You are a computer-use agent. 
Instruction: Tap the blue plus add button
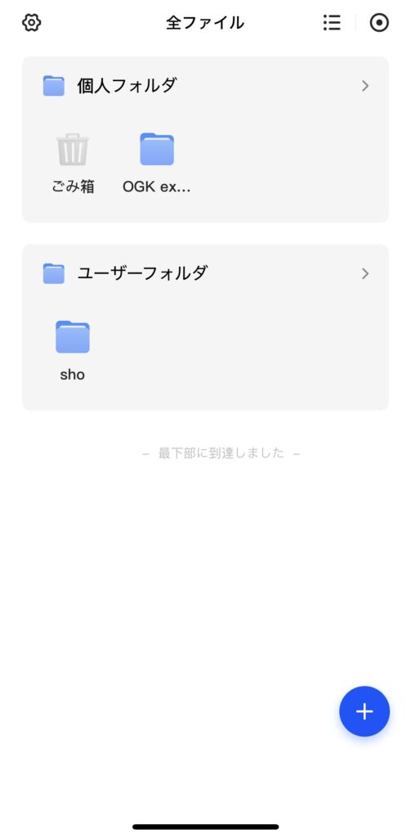tap(364, 711)
